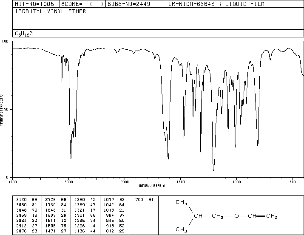This screenshot has height=235, width=304.
Task: Select peak table entry 945
Action: coord(110,221)
